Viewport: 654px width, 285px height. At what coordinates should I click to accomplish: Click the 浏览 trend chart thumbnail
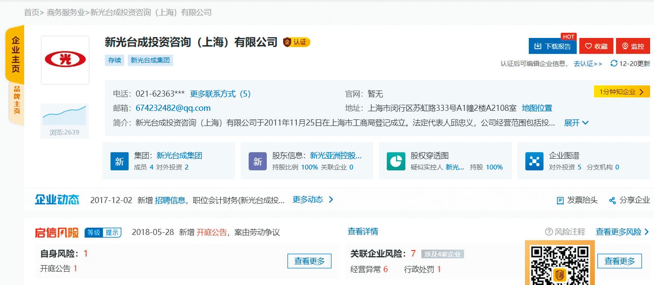coord(64,115)
